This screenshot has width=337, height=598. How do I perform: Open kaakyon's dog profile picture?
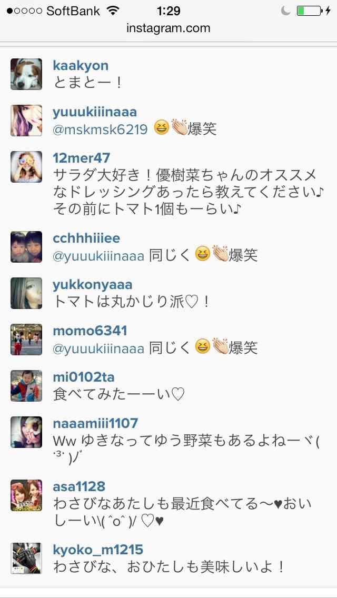(26, 74)
